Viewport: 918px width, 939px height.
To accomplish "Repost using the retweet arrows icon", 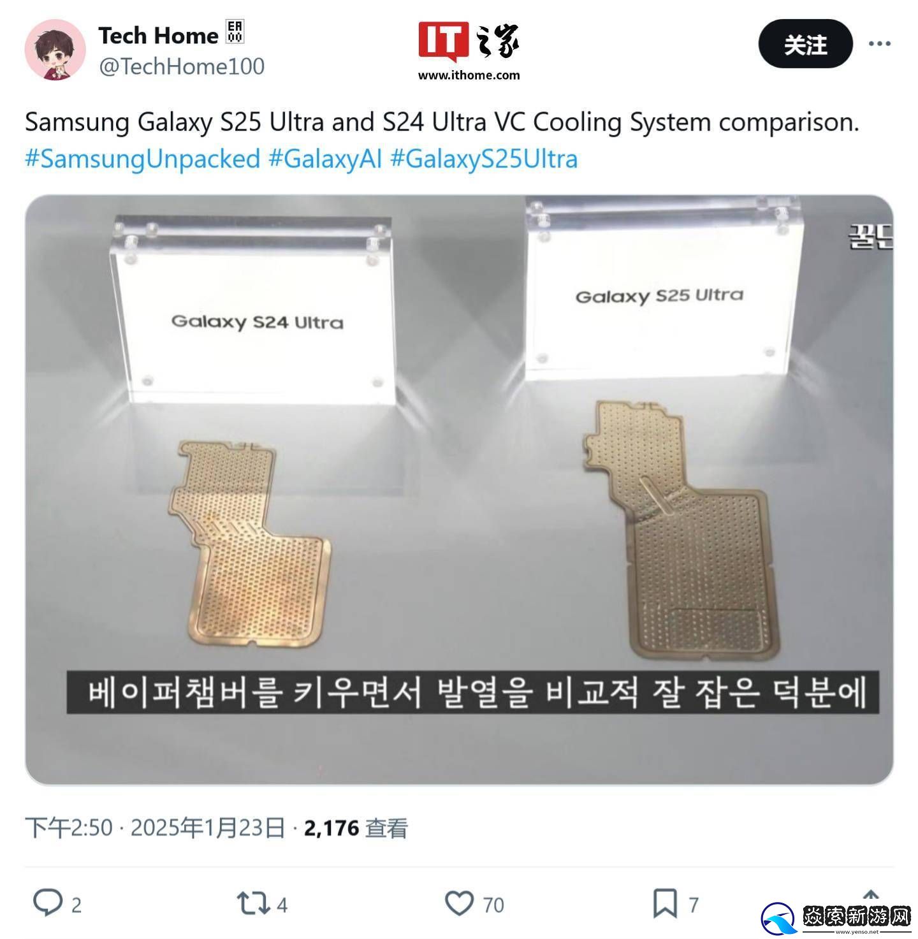I will 252,903.
